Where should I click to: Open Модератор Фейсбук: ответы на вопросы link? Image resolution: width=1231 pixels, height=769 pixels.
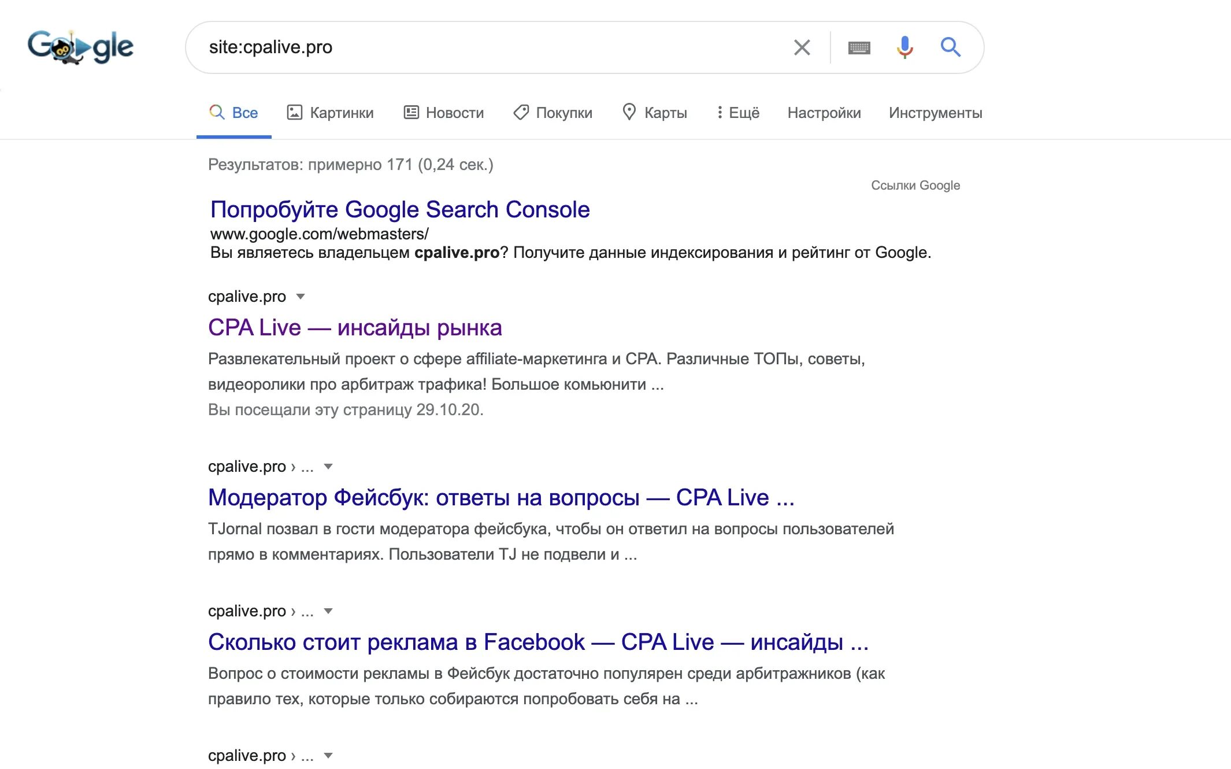pos(501,498)
